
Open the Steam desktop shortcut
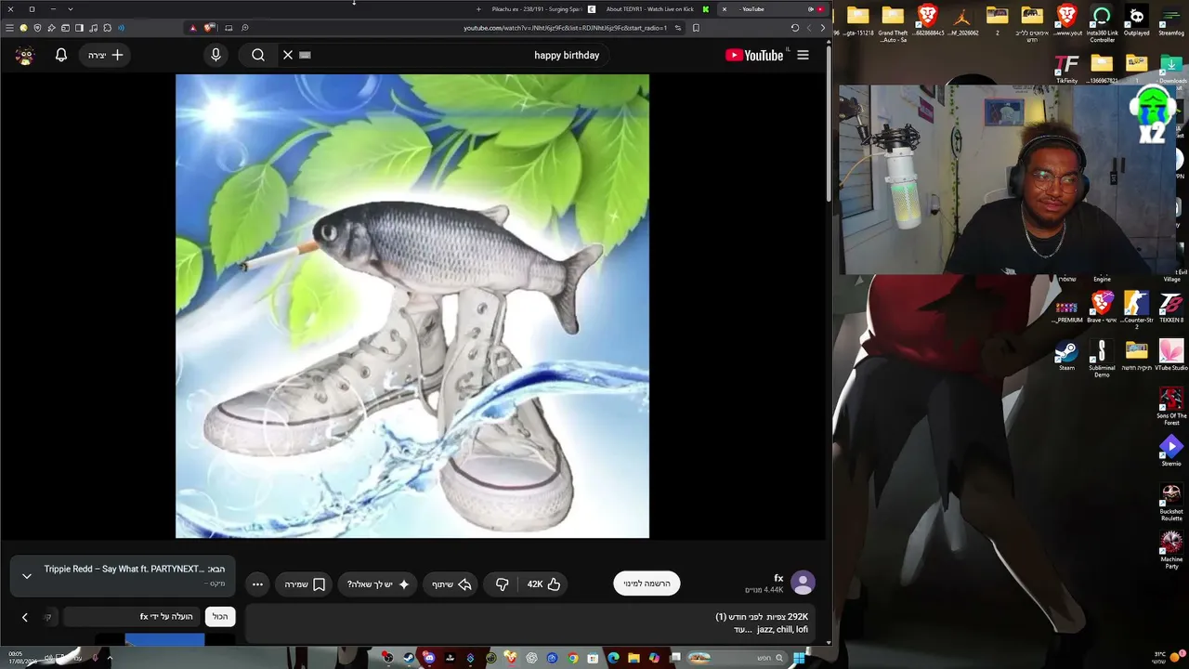1066,356
